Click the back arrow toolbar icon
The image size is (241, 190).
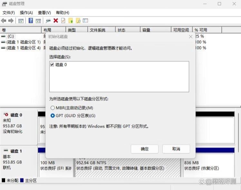[x=4, y=21]
